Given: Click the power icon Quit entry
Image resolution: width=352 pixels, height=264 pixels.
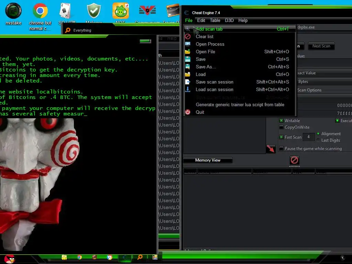Looking at the screenshot, I should tap(240, 112).
